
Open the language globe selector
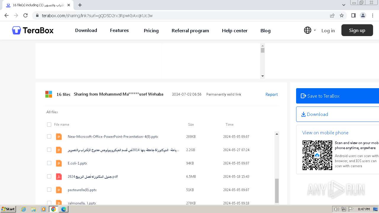click(308, 30)
